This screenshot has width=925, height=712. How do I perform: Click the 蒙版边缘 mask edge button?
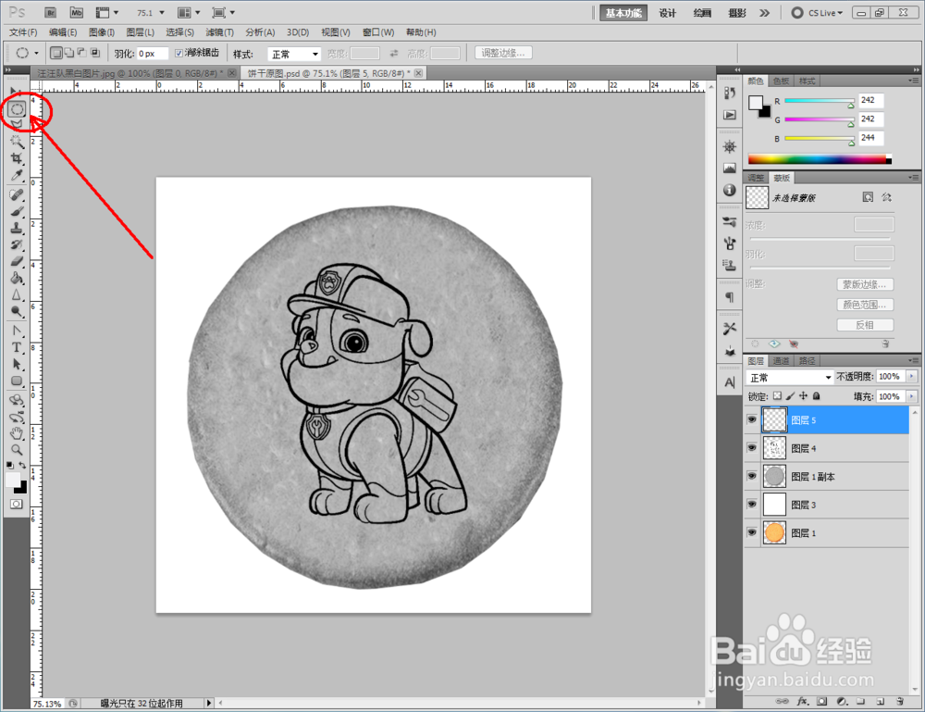pos(865,284)
